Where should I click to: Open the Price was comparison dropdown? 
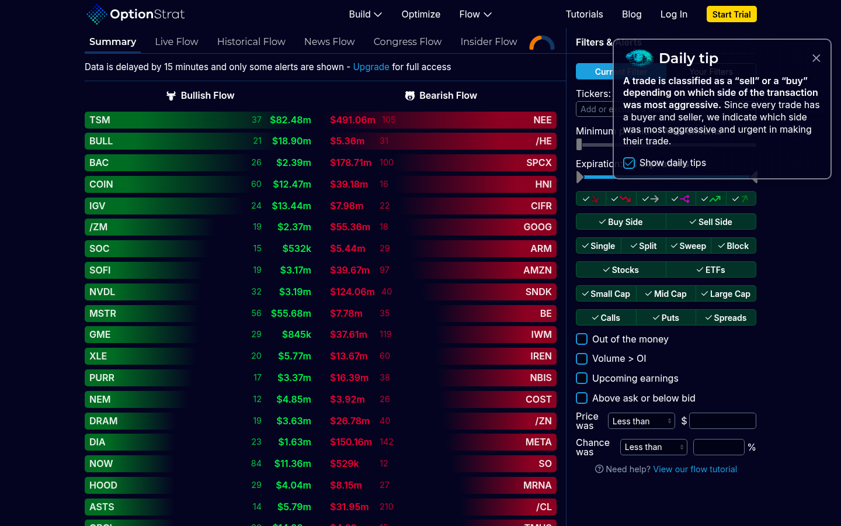click(x=641, y=421)
